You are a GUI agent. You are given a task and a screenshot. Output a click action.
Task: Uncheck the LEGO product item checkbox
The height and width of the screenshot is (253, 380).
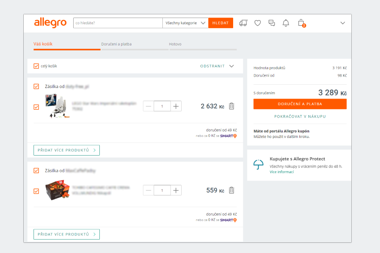tap(36, 107)
